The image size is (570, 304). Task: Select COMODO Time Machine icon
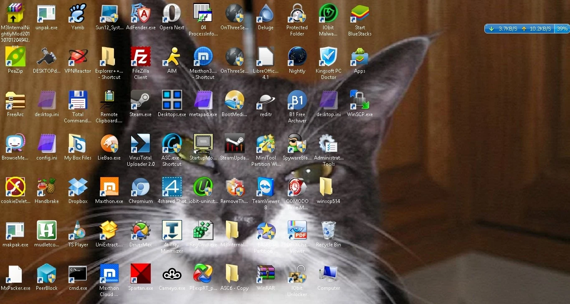[x=297, y=187]
